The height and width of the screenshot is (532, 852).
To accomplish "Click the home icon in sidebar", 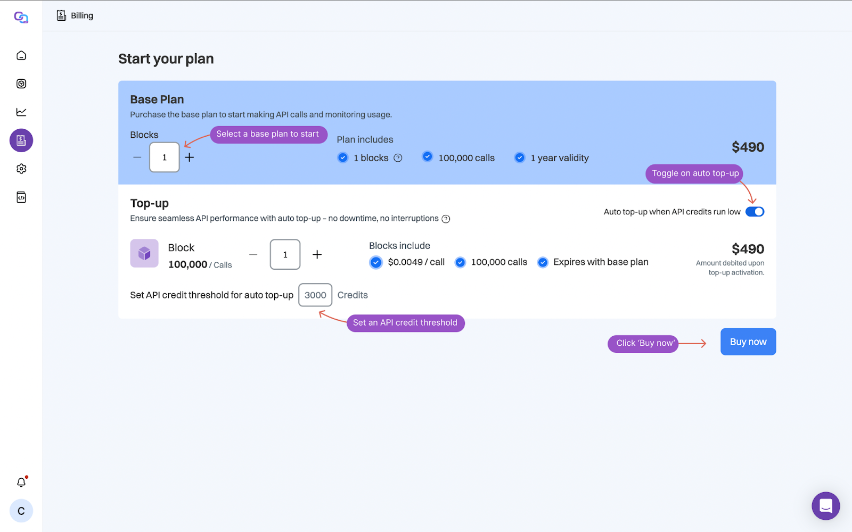I will [x=21, y=55].
